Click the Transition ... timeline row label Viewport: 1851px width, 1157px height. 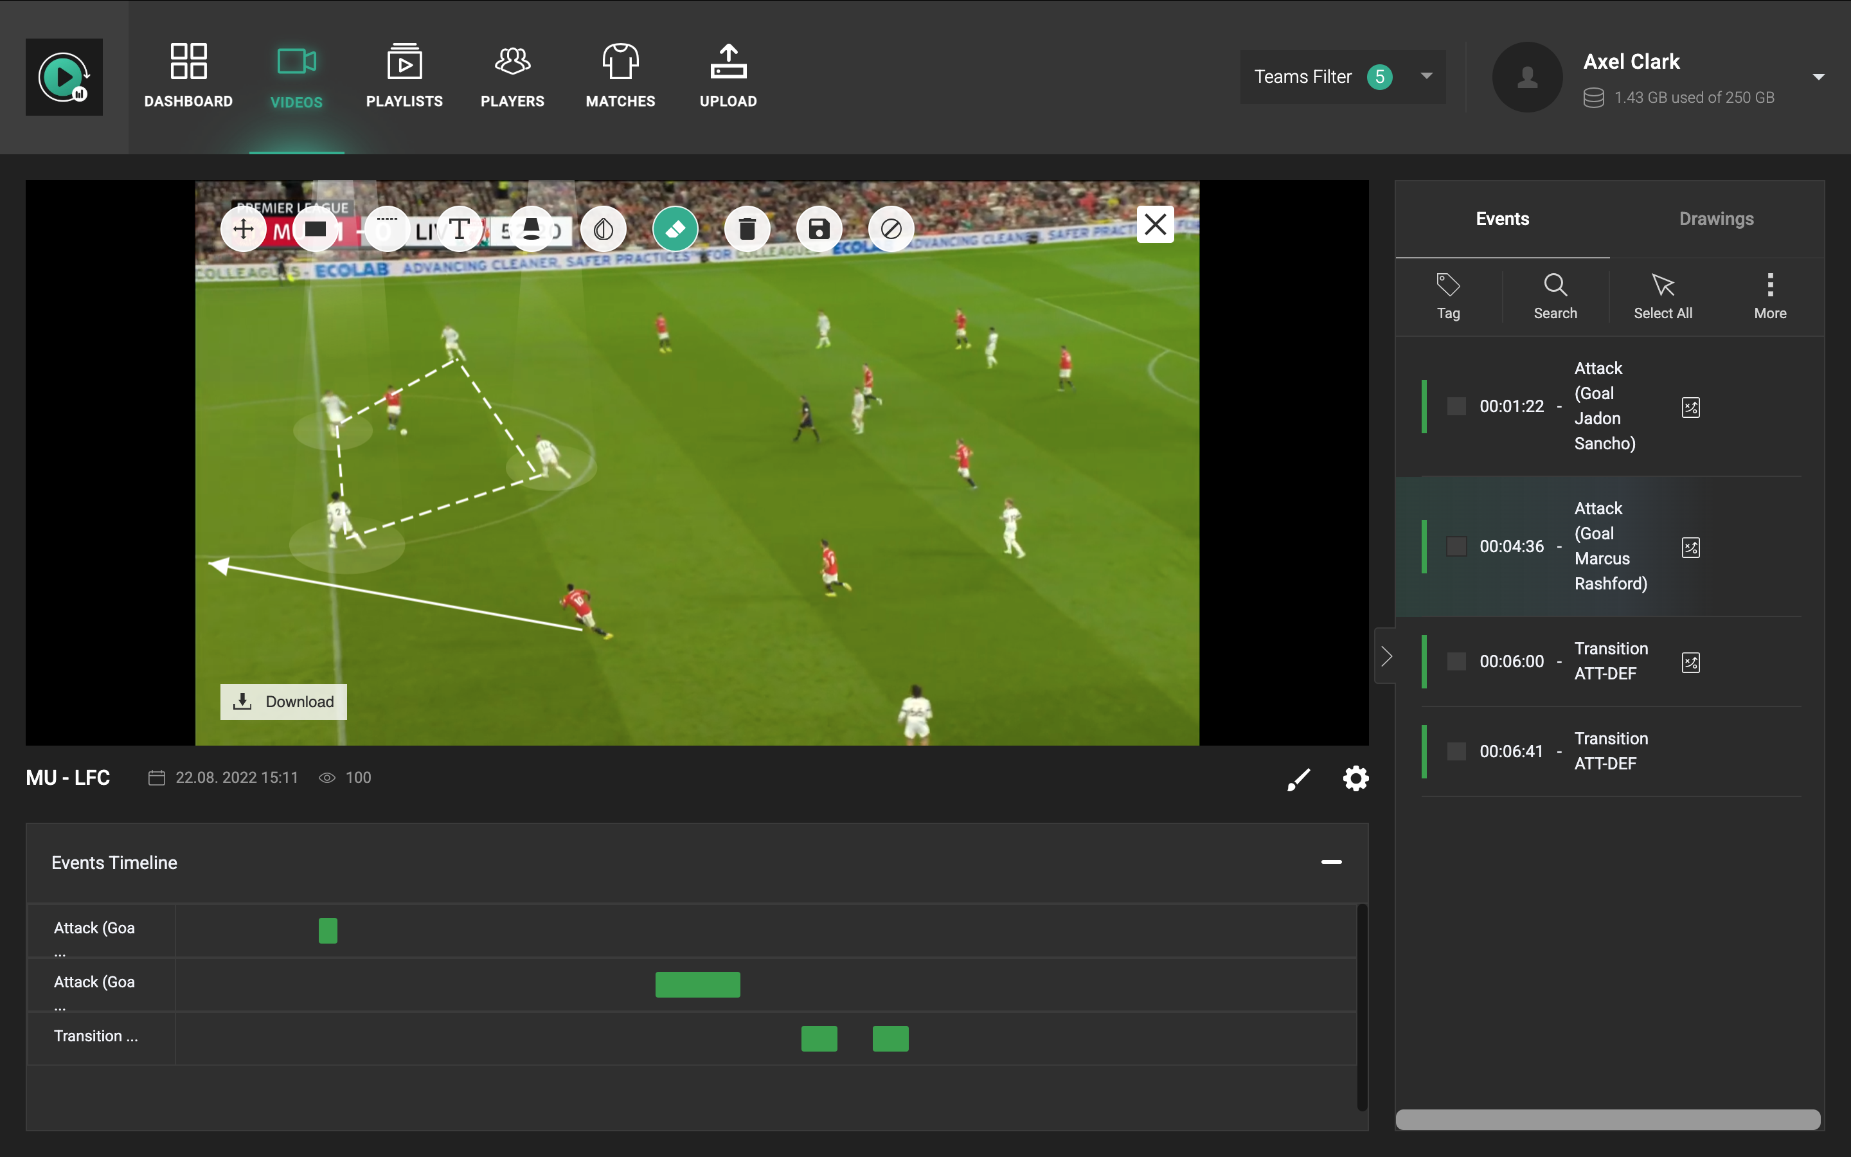tap(96, 1036)
